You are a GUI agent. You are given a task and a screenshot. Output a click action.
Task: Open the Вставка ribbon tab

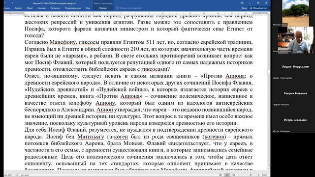[x=6, y=8]
